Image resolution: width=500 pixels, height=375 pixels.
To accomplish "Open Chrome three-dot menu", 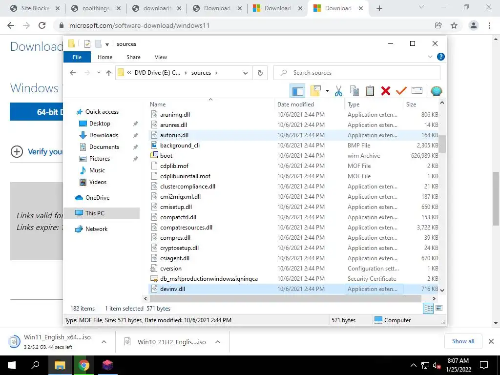I will pos(489,25).
